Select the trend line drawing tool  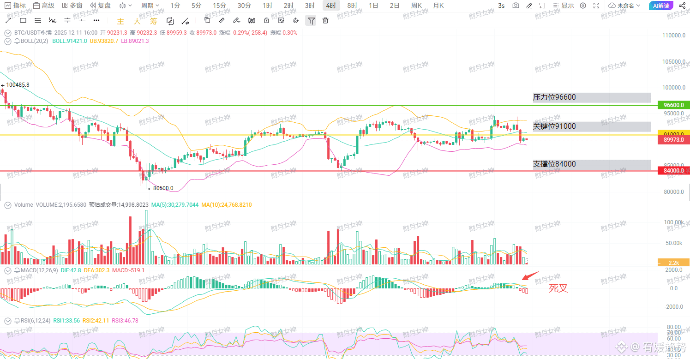(x=8, y=21)
